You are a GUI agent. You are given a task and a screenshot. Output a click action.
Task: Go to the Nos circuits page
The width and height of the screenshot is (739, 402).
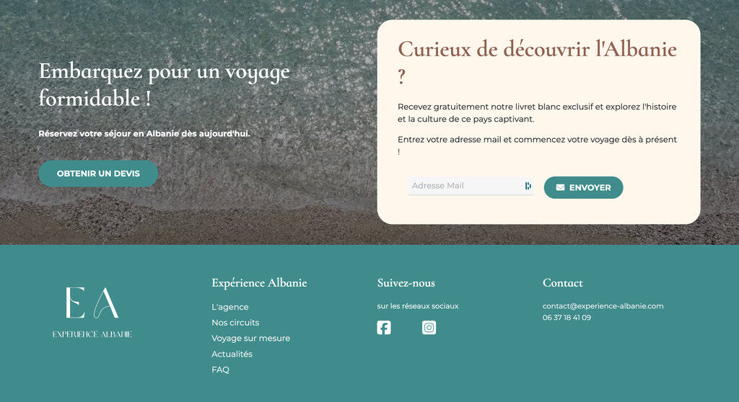235,323
